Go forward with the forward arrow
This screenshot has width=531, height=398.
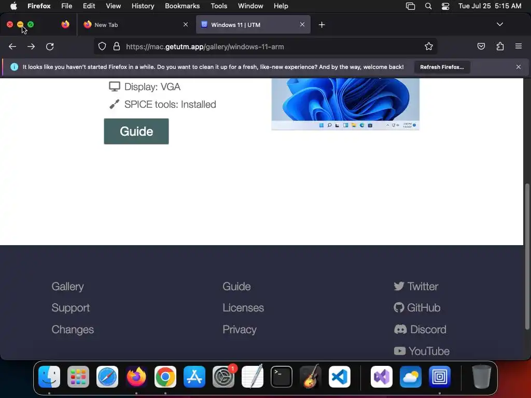(31, 47)
